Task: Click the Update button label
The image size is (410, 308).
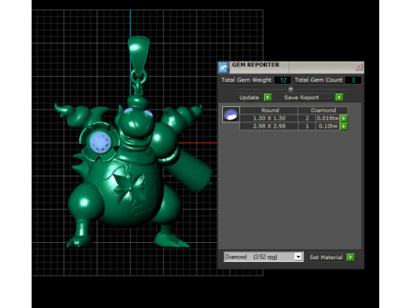Action: [x=249, y=98]
